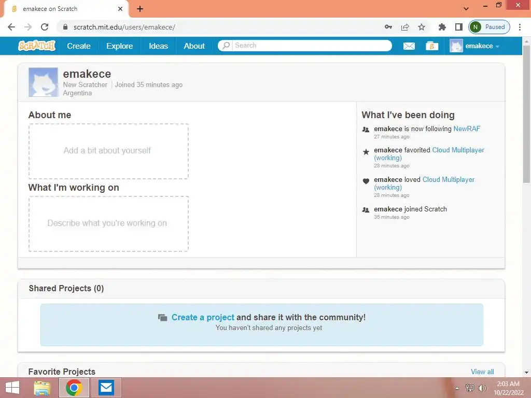Click the loved heart activity icon
The height and width of the screenshot is (398, 531).
tap(366, 181)
